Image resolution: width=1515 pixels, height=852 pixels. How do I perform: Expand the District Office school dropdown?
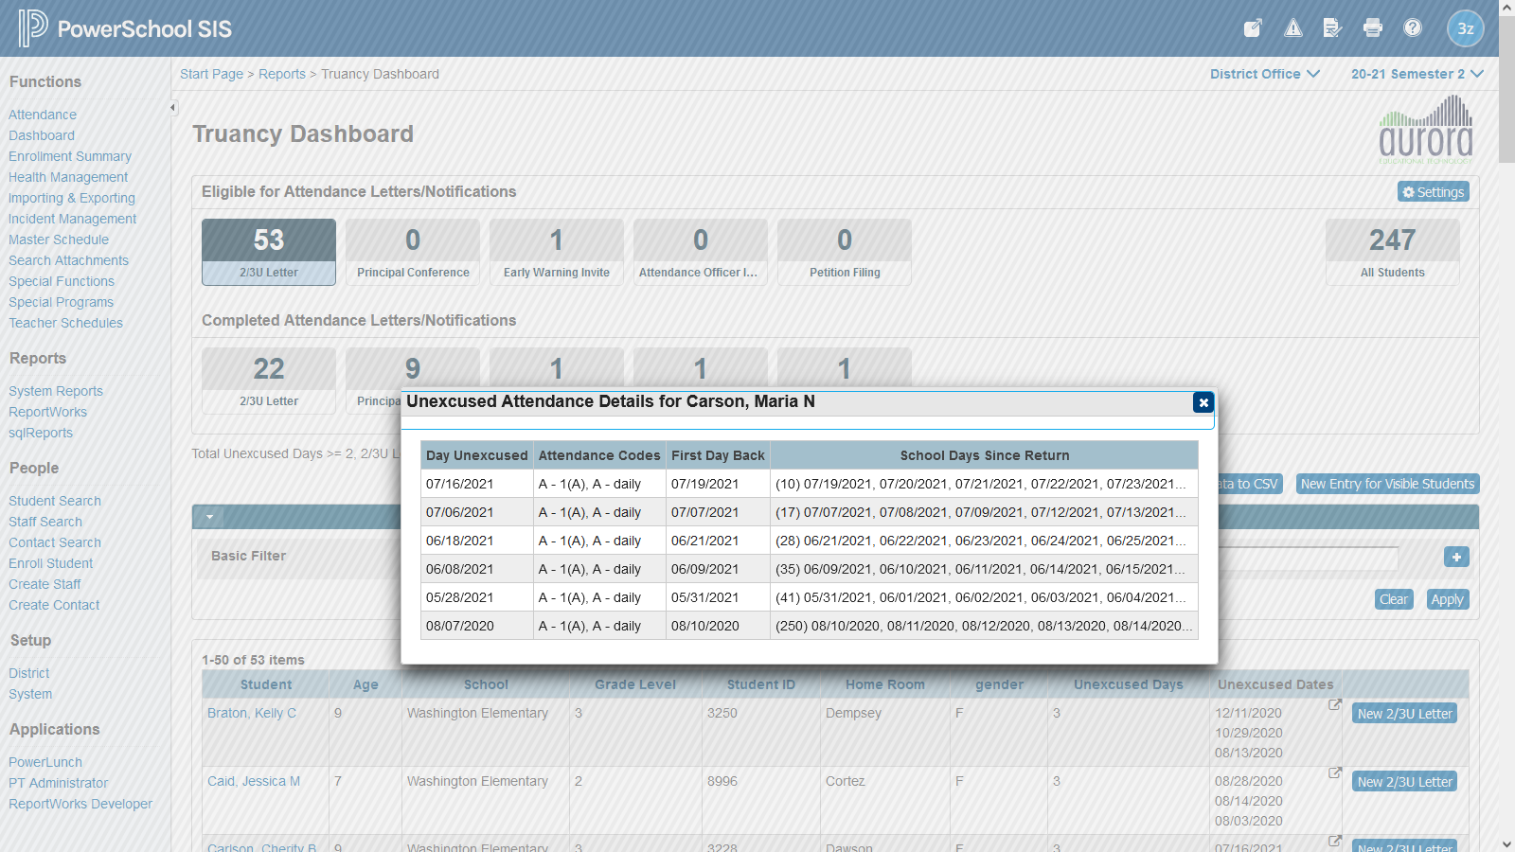(1264, 74)
